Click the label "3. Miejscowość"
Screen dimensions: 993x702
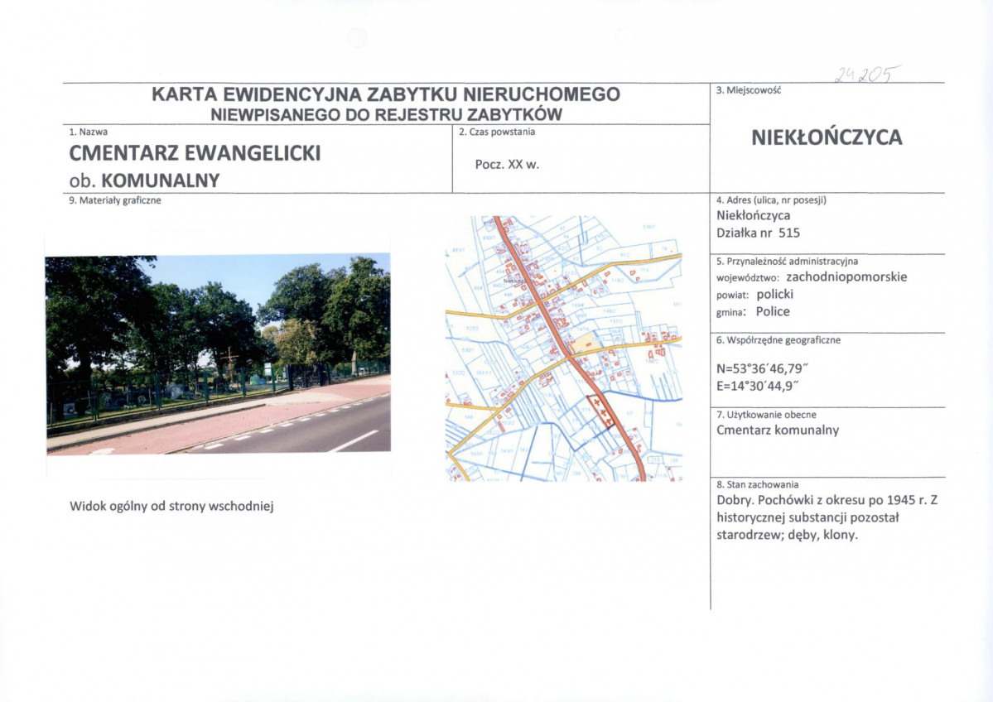point(749,90)
